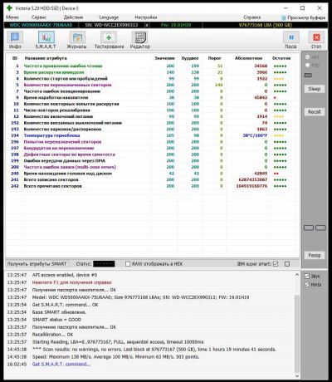Select the API access radio button
The image size is (332, 382).
pos(307,57)
